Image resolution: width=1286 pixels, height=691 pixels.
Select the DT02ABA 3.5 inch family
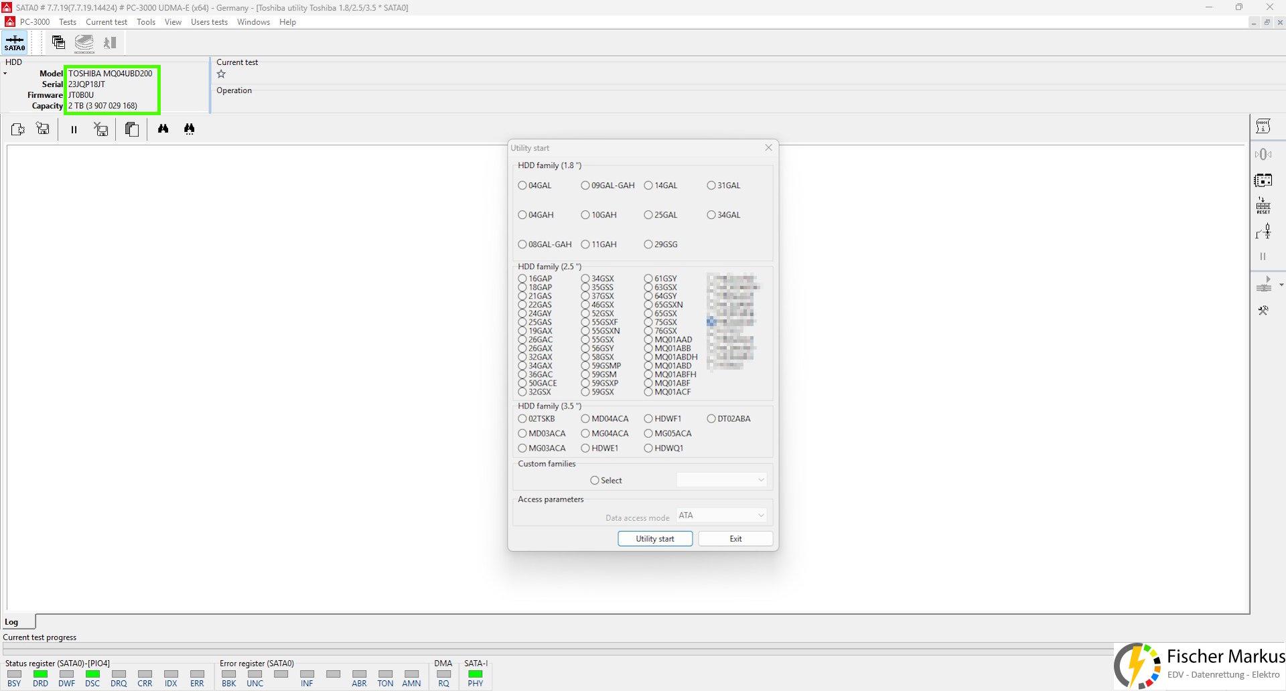[711, 418]
